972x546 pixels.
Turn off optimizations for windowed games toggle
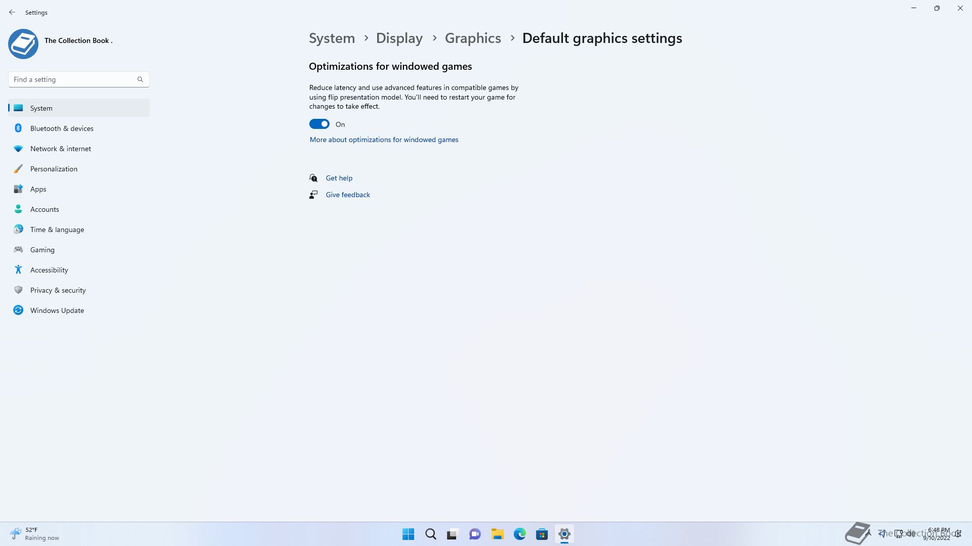(319, 124)
